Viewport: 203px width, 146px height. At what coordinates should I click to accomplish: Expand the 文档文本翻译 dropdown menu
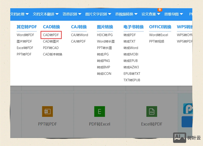[x=46, y=14]
